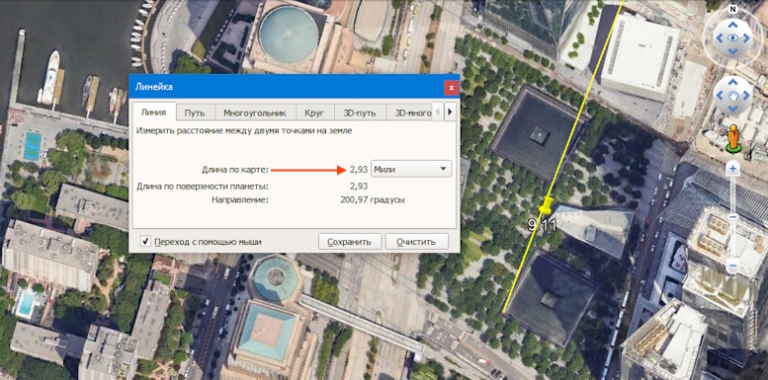Click the look-left arrow on the eye joystick
Screen dimensions: 768x380
click(719, 38)
